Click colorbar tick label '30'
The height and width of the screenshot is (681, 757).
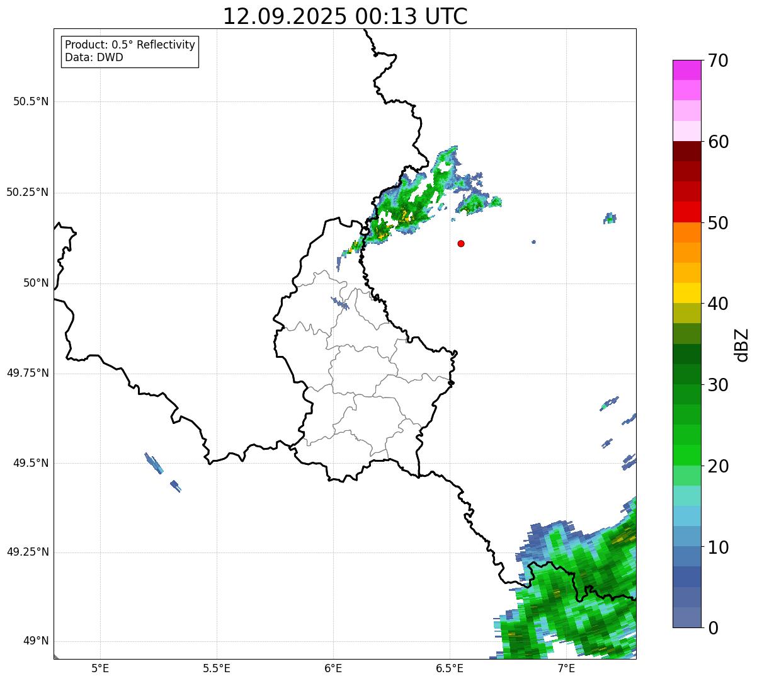click(718, 385)
